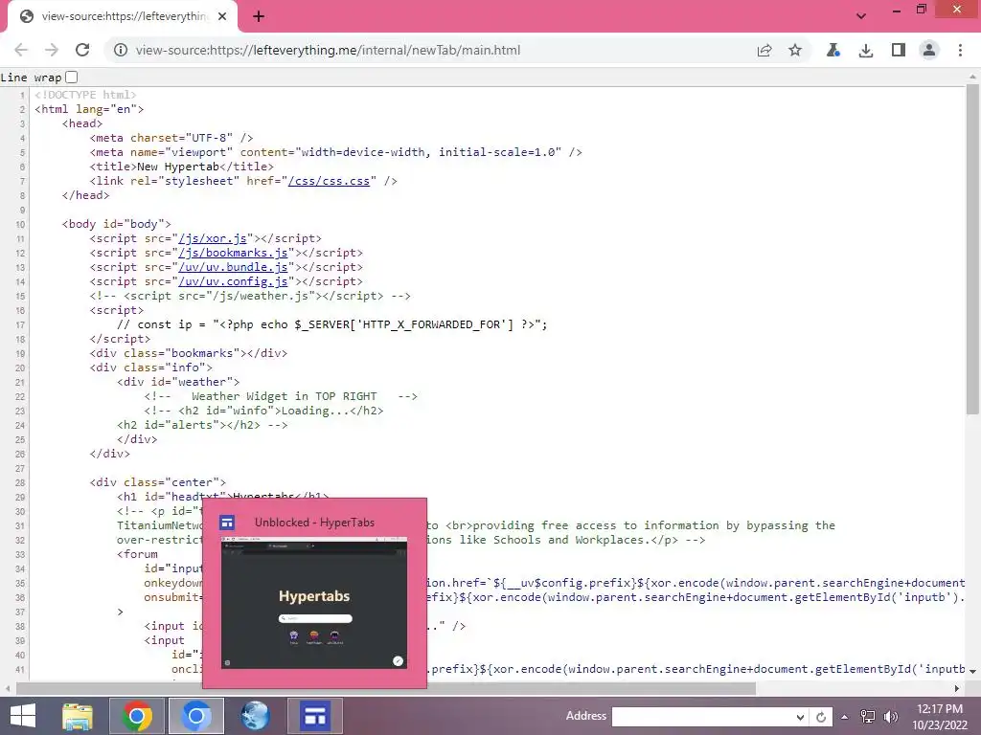The height and width of the screenshot is (735, 981).
Task: Open the browser downloads icon
Action: [x=866, y=50]
